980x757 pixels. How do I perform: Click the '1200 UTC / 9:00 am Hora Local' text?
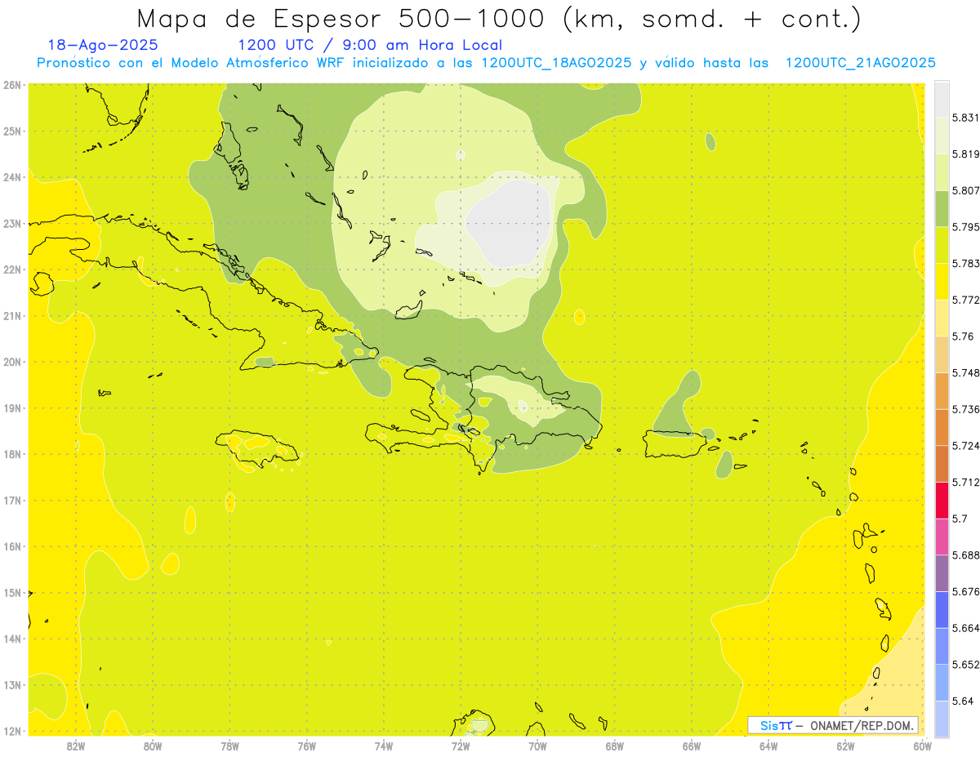370,45
